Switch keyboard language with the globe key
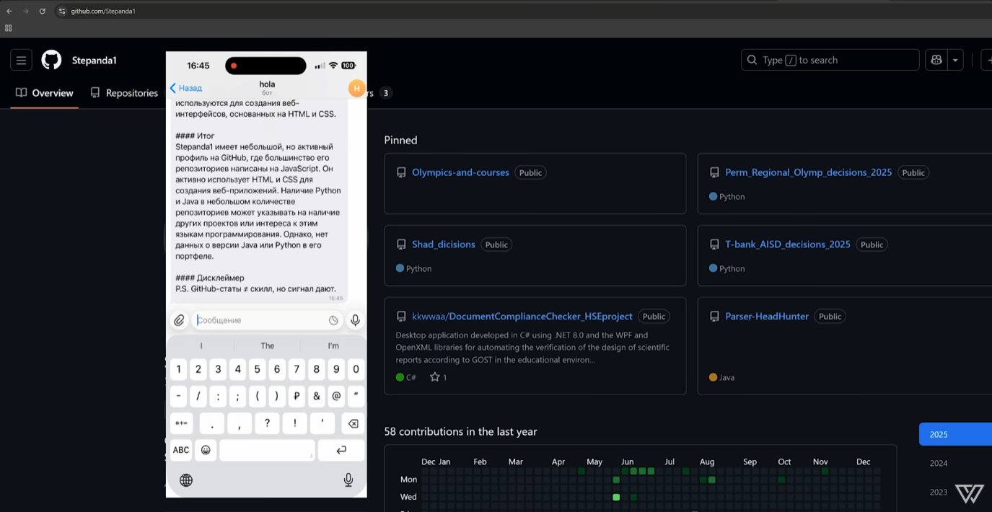Viewport: 992px width, 512px height. pos(186,480)
